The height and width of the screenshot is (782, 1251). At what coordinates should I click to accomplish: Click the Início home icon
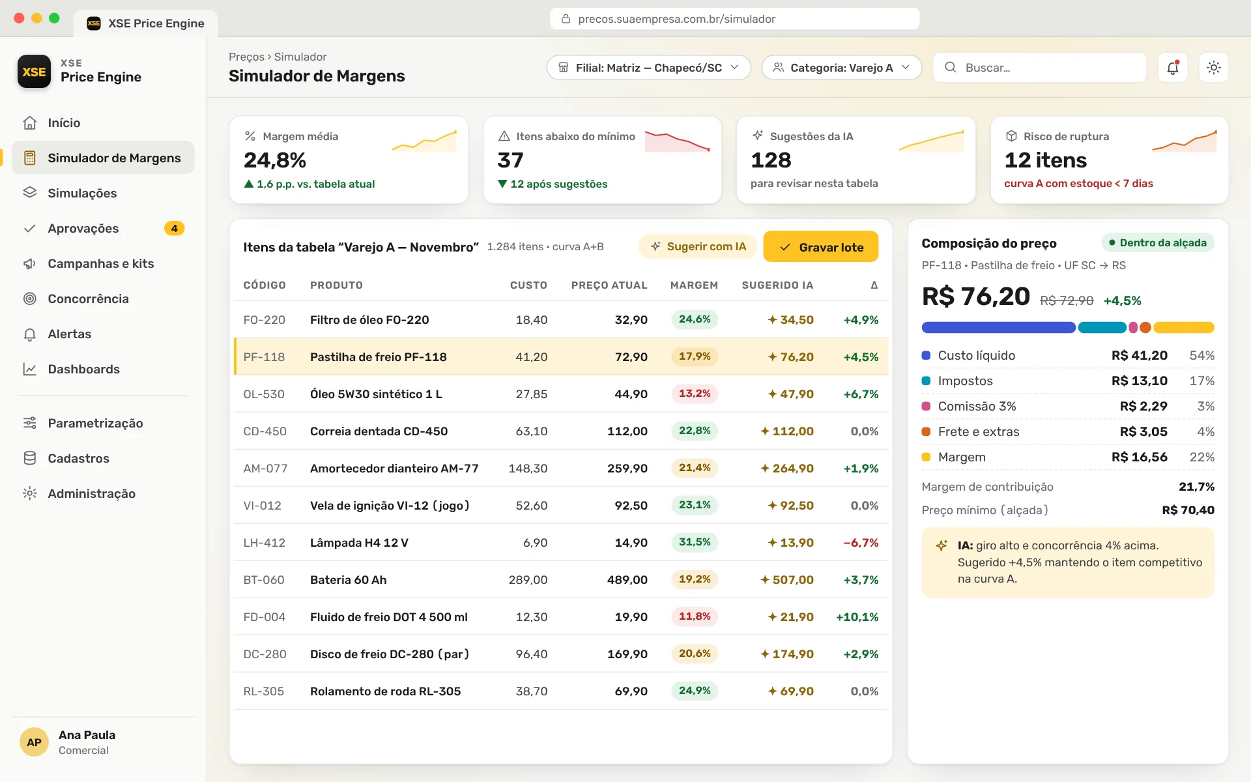pyautogui.click(x=30, y=123)
